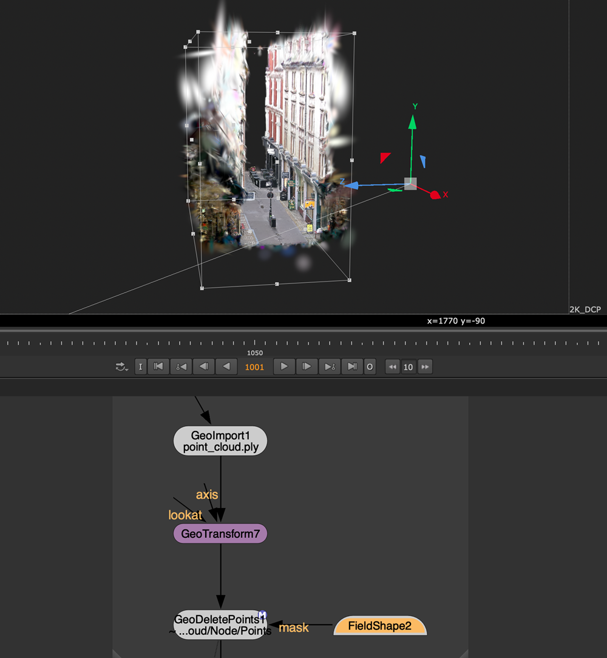Select the FieldShape2 node
This screenshot has width=607, height=658.
380,626
